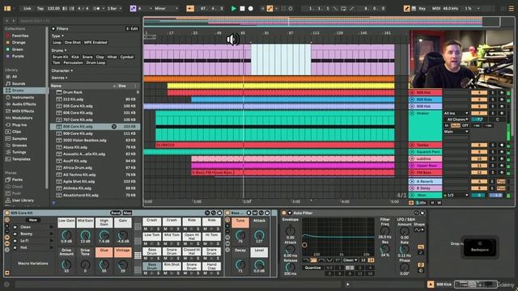Expand the Genres filter group

click(59, 78)
